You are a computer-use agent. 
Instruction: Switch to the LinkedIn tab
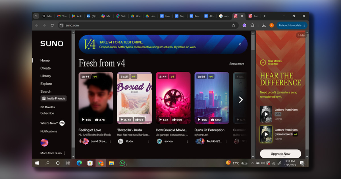(92, 16)
